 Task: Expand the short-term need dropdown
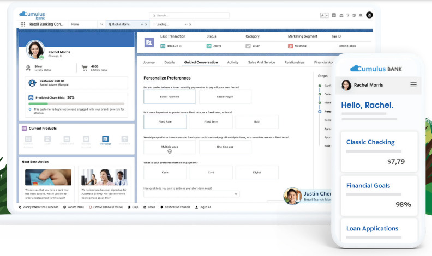pyautogui.click(x=236, y=194)
